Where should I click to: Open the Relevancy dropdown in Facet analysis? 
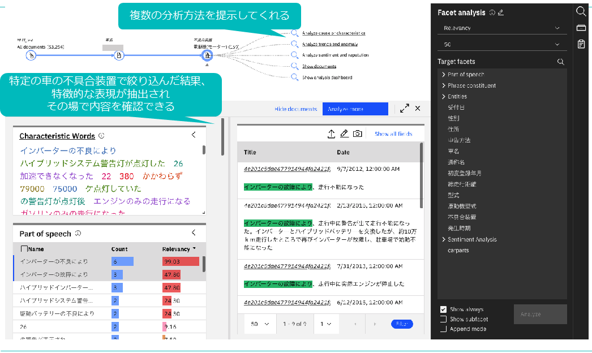pyautogui.click(x=501, y=28)
